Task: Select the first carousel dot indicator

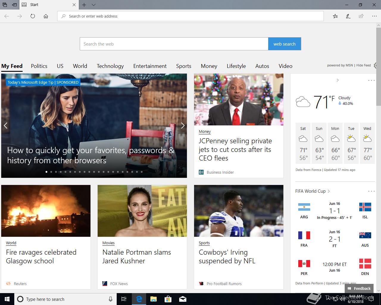Action: pyautogui.click(x=46, y=172)
